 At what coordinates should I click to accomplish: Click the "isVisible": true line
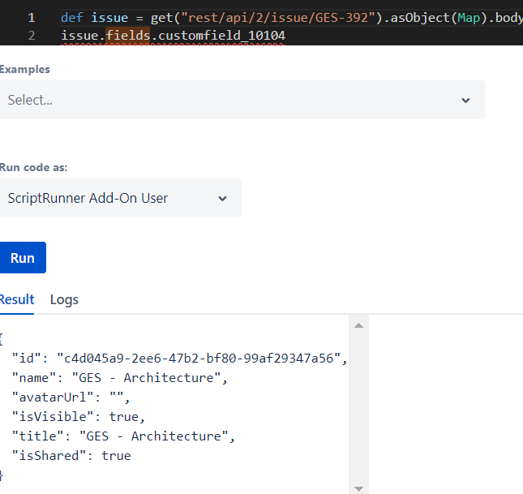point(79,417)
